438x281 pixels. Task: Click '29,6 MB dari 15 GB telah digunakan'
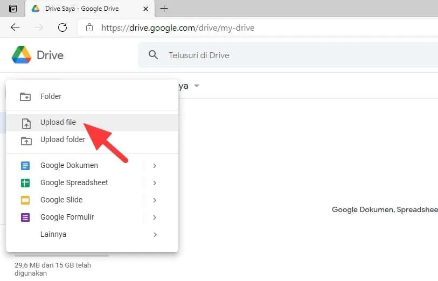(x=53, y=269)
